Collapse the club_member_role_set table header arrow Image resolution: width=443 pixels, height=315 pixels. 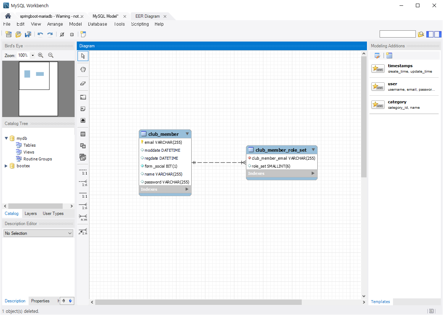[x=313, y=150]
